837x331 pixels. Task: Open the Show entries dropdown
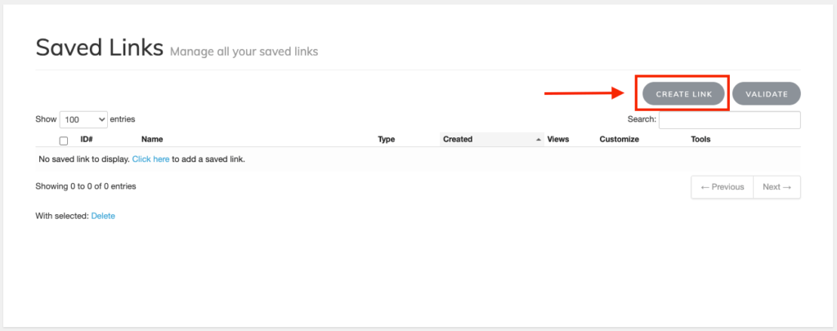[84, 119]
